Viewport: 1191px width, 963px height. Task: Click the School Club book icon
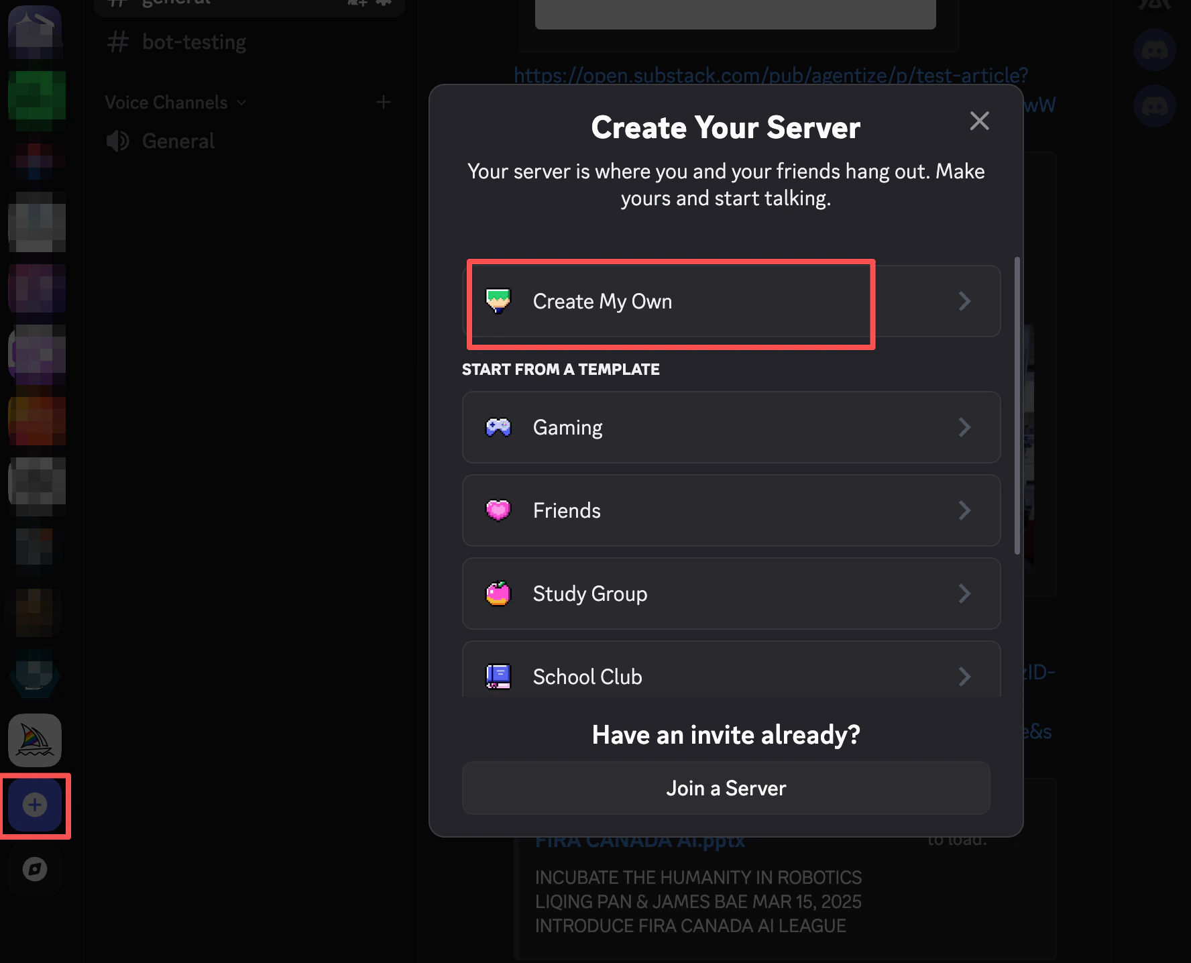(x=498, y=677)
